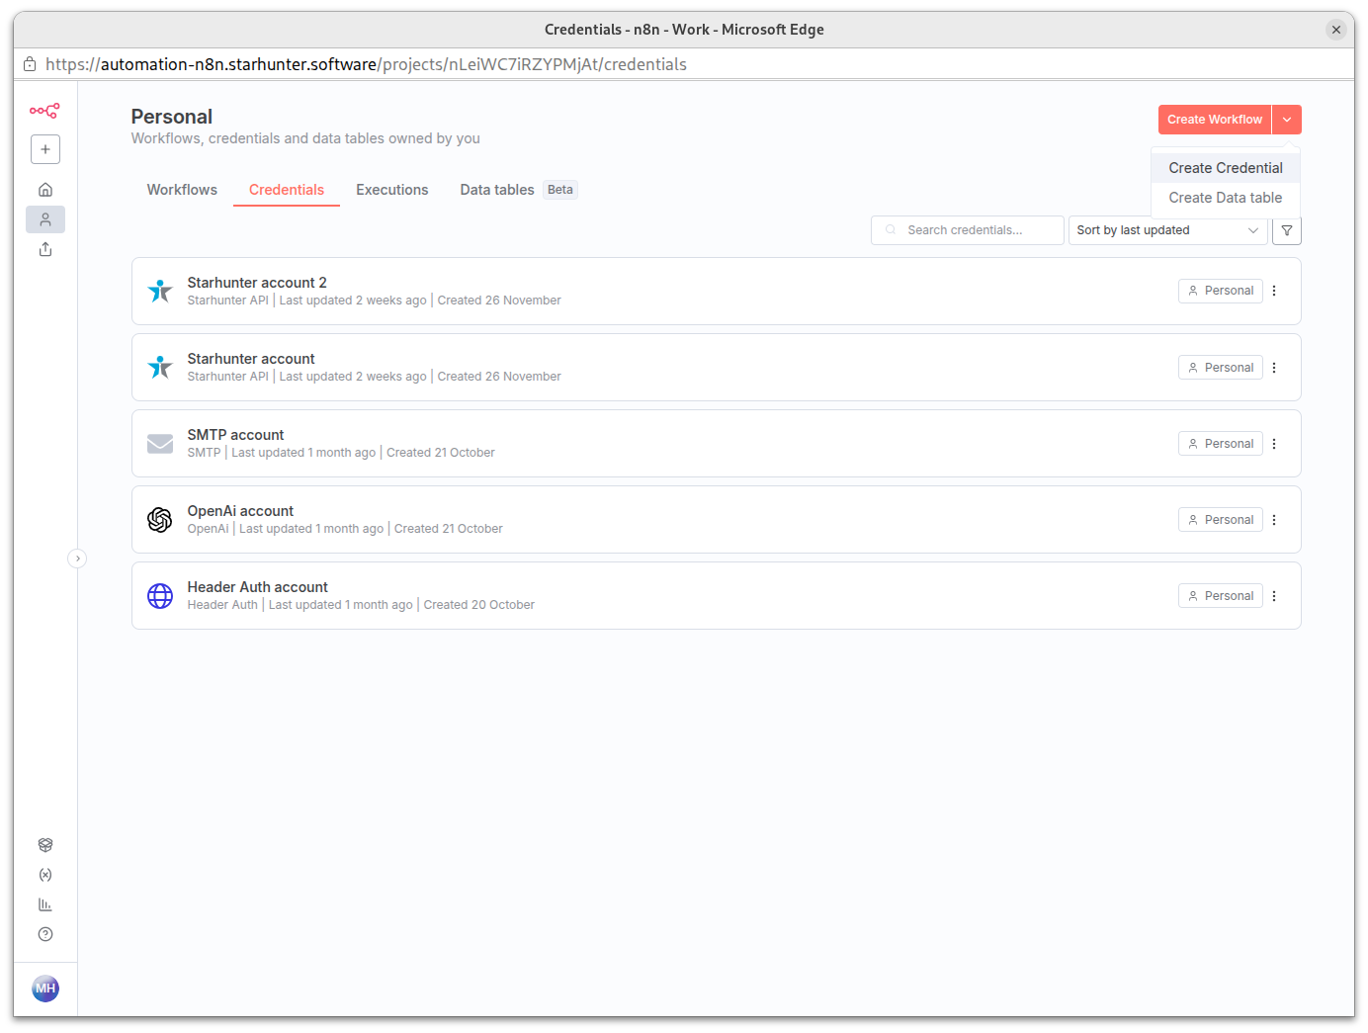Open the Home overview icon

click(45, 190)
